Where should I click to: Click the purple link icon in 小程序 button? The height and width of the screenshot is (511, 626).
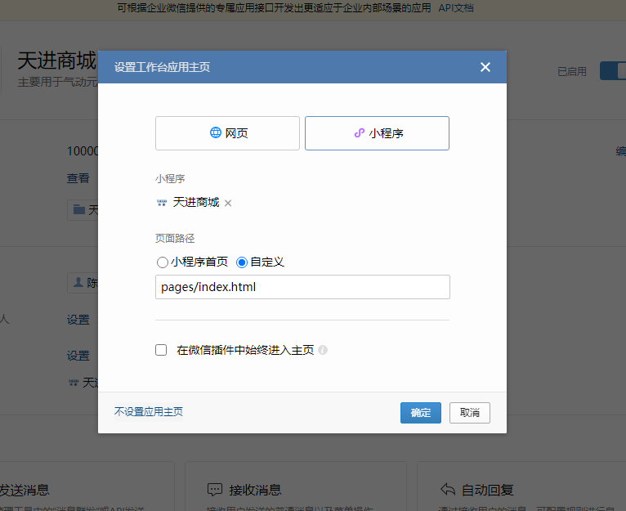pyautogui.click(x=360, y=133)
